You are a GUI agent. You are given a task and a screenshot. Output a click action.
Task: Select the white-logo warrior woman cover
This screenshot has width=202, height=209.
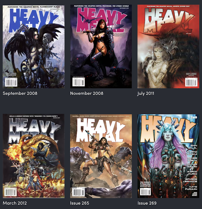point(101,156)
